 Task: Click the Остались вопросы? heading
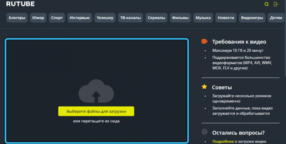pyautogui.click(x=238, y=133)
